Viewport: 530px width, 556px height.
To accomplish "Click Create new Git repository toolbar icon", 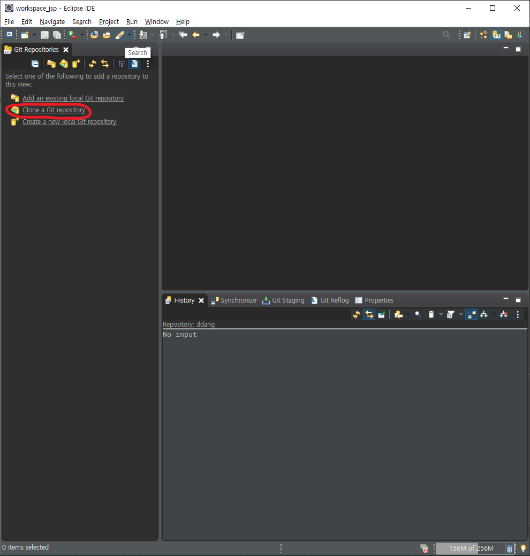I will [x=76, y=64].
